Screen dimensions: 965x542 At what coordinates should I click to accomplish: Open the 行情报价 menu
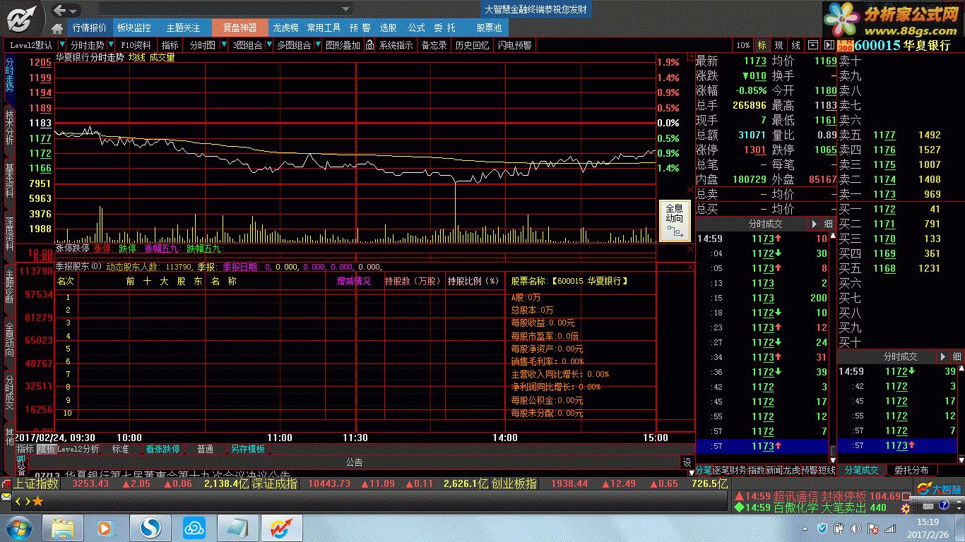(x=89, y=28)
